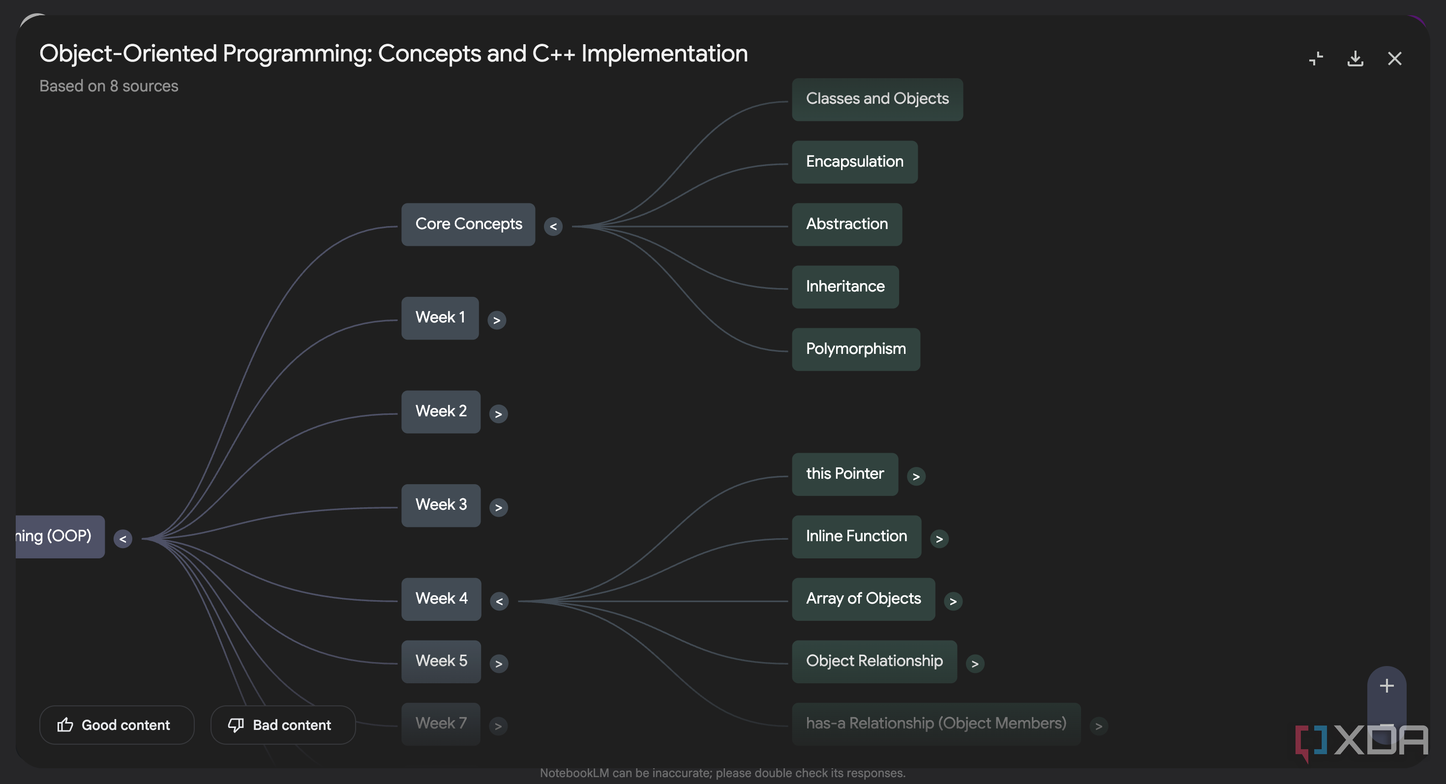Image resolution: width=1446 pixels, height=784 pixels.
Task: Zoom in with the plus button
Action: (1386, 685)
